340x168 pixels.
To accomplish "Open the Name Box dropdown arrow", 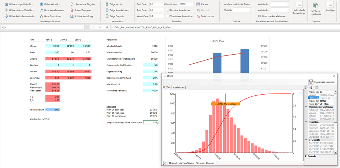I will [82, 28].
